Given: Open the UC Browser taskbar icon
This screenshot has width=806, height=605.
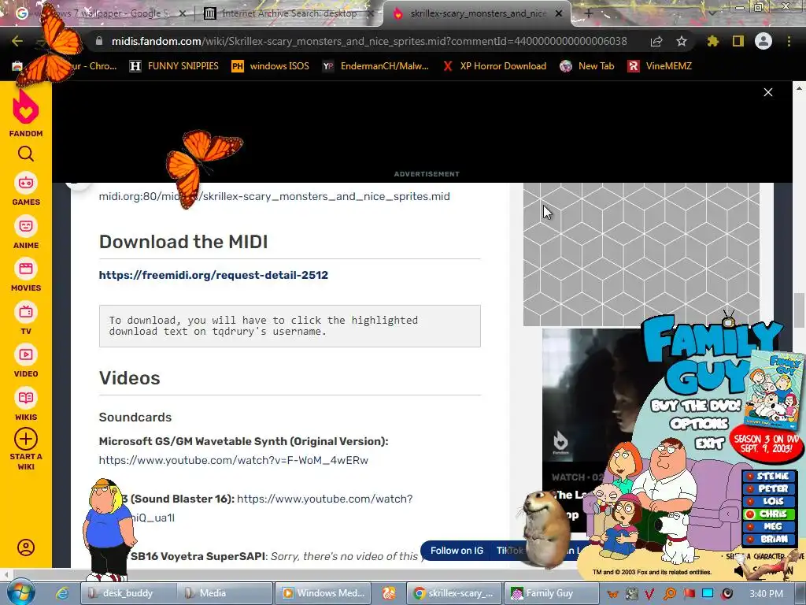Looking at the screenshot, I should (389, 593).
